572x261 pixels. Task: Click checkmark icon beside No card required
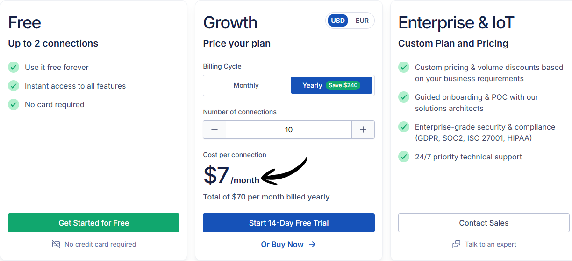[14, 104]
